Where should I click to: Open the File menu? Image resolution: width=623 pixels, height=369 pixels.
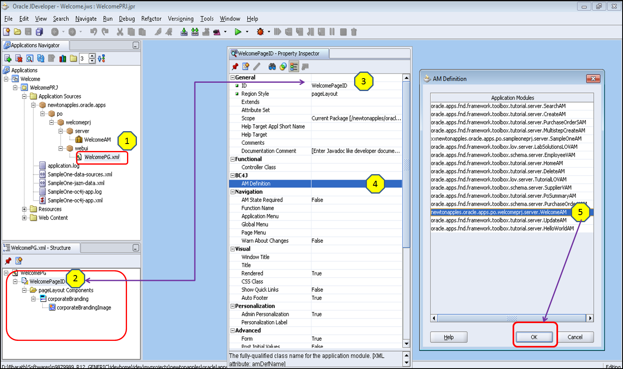(8, 19)
